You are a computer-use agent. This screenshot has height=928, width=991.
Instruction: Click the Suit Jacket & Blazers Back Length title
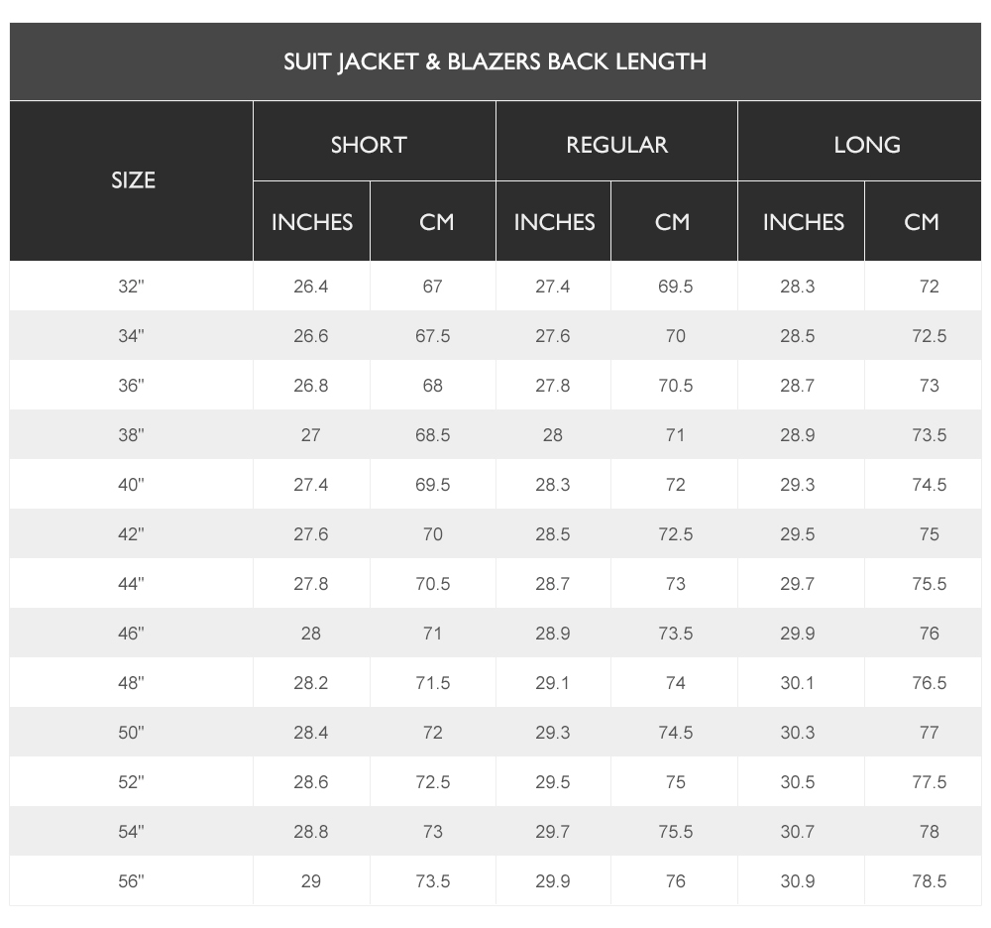point(495,61)
